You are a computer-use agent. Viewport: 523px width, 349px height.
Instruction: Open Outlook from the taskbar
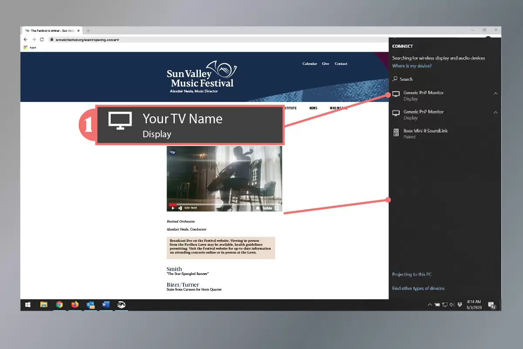point(90,305)
